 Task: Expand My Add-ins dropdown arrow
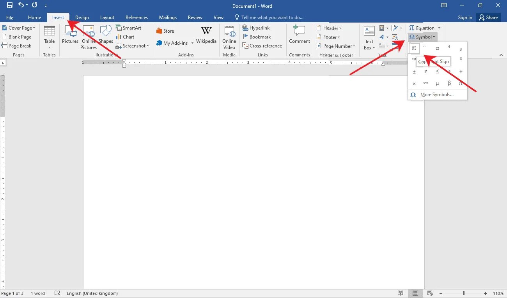point(192,43)
